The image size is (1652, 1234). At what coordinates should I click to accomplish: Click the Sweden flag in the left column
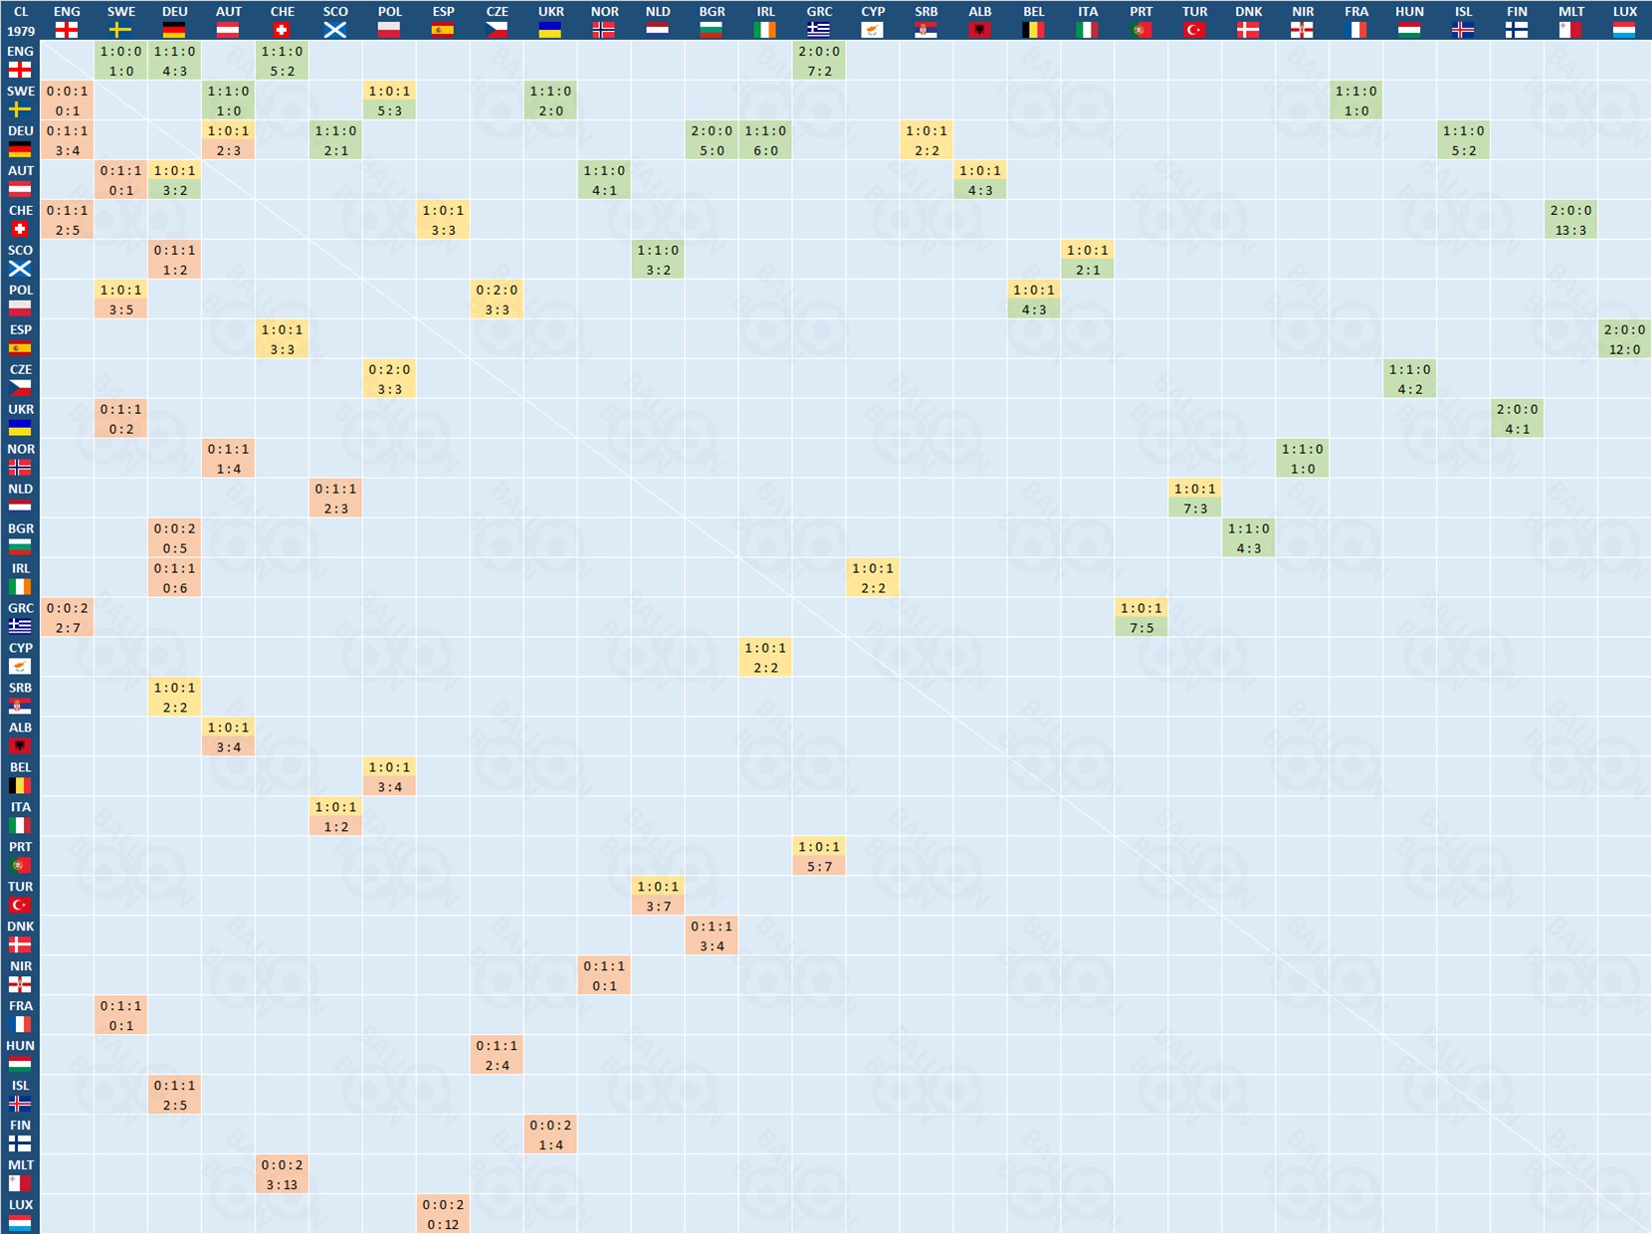(20, 109)
